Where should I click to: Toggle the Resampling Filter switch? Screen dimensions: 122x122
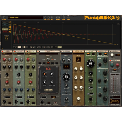[x=66, y=92]
